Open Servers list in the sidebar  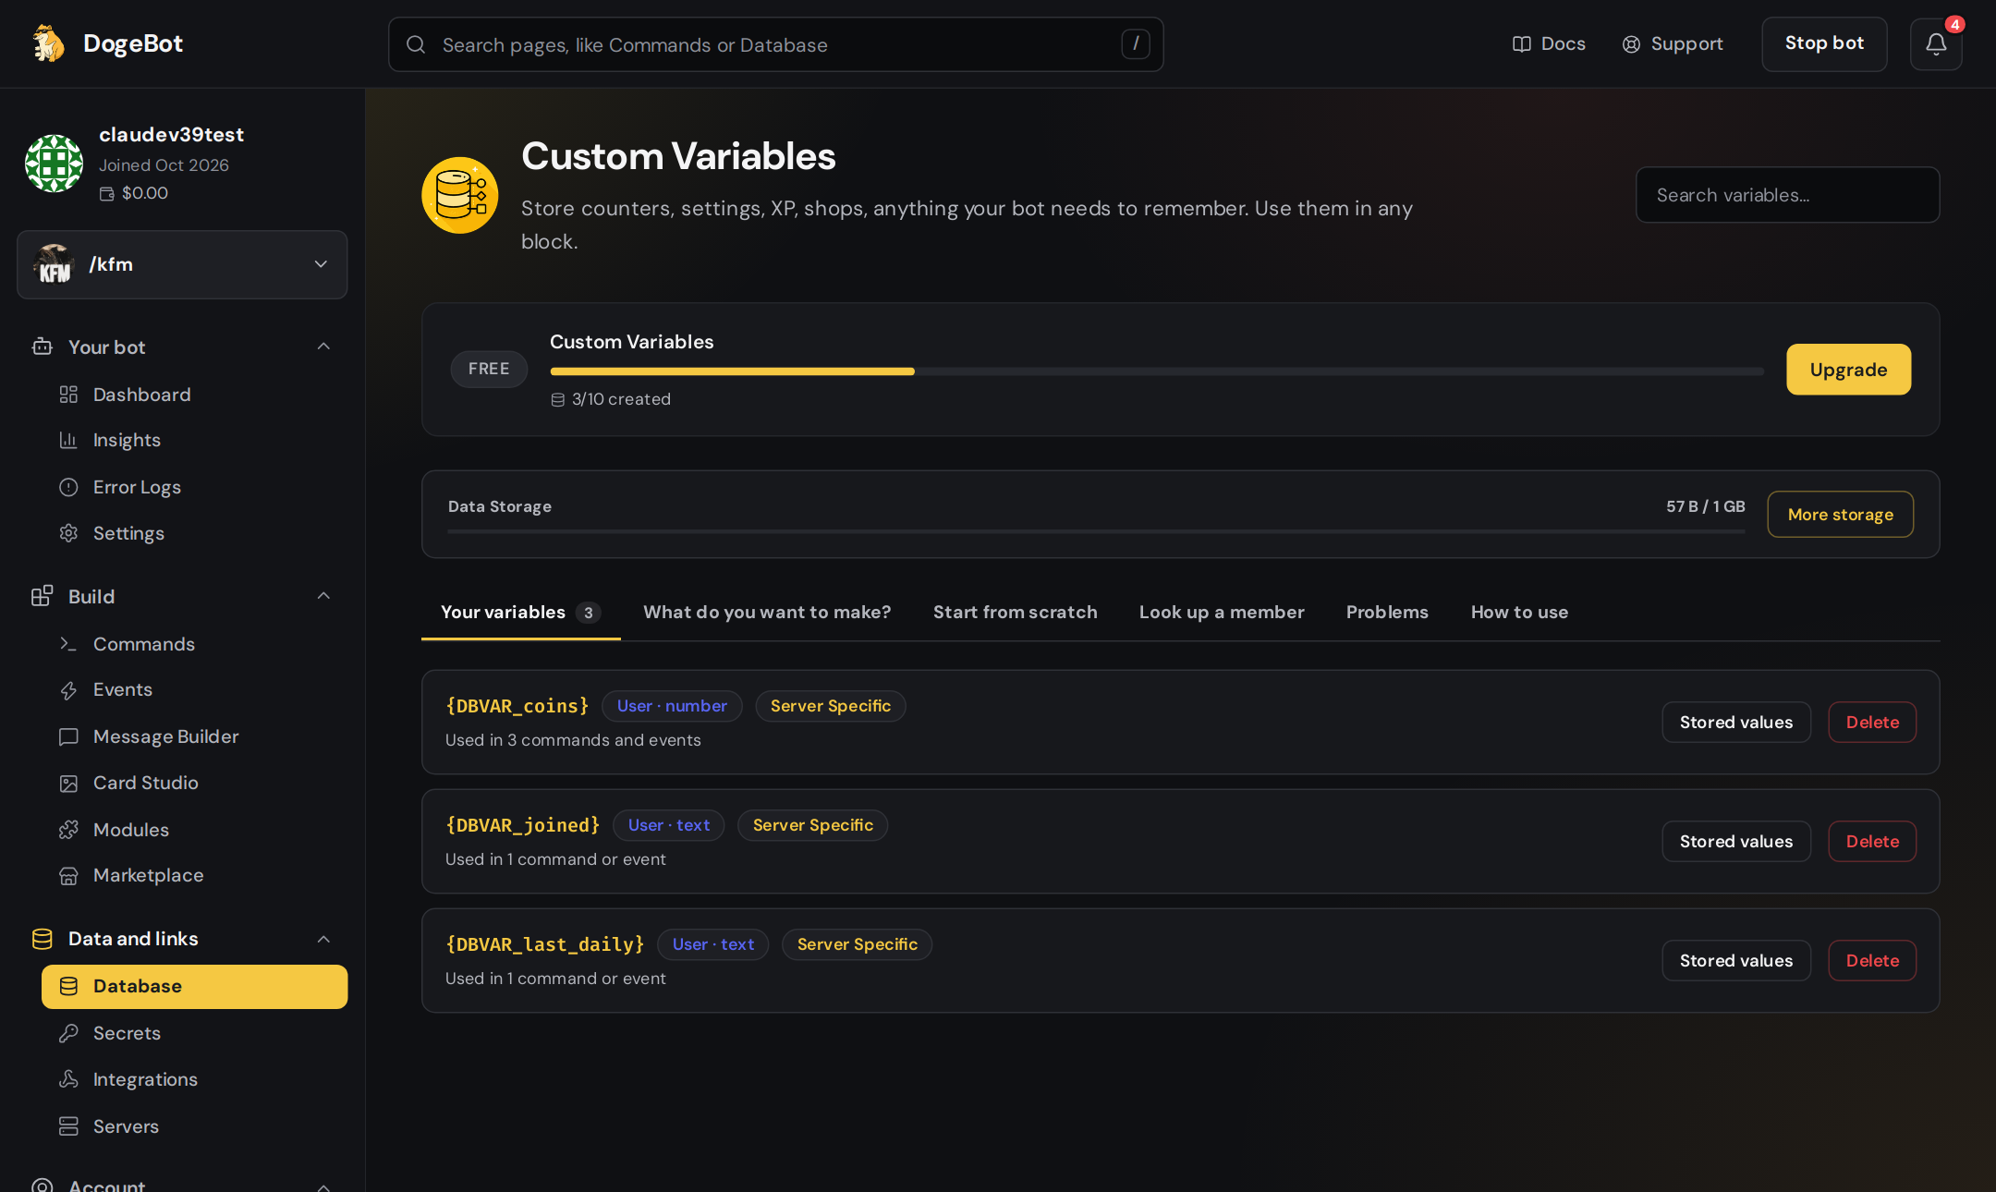[x=126, y=1126]
